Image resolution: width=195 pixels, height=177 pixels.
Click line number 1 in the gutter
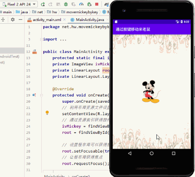[x=29, y=27]
